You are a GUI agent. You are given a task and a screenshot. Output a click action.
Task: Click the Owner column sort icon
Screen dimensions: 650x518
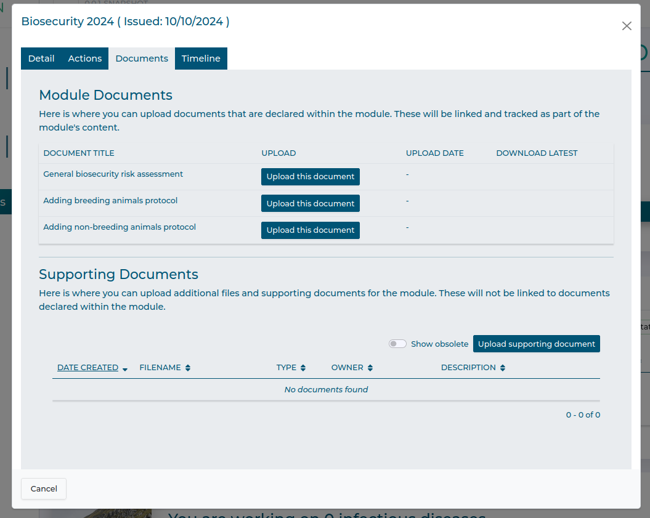pos(370,368)
